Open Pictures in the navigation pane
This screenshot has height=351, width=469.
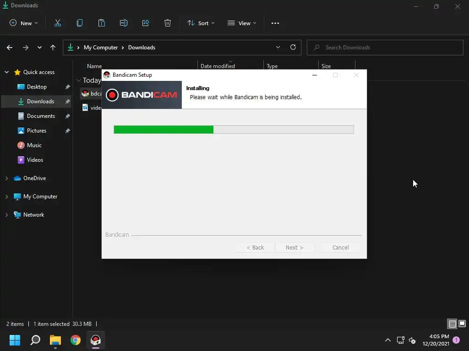pyautogui.click(x=37, y=131)
